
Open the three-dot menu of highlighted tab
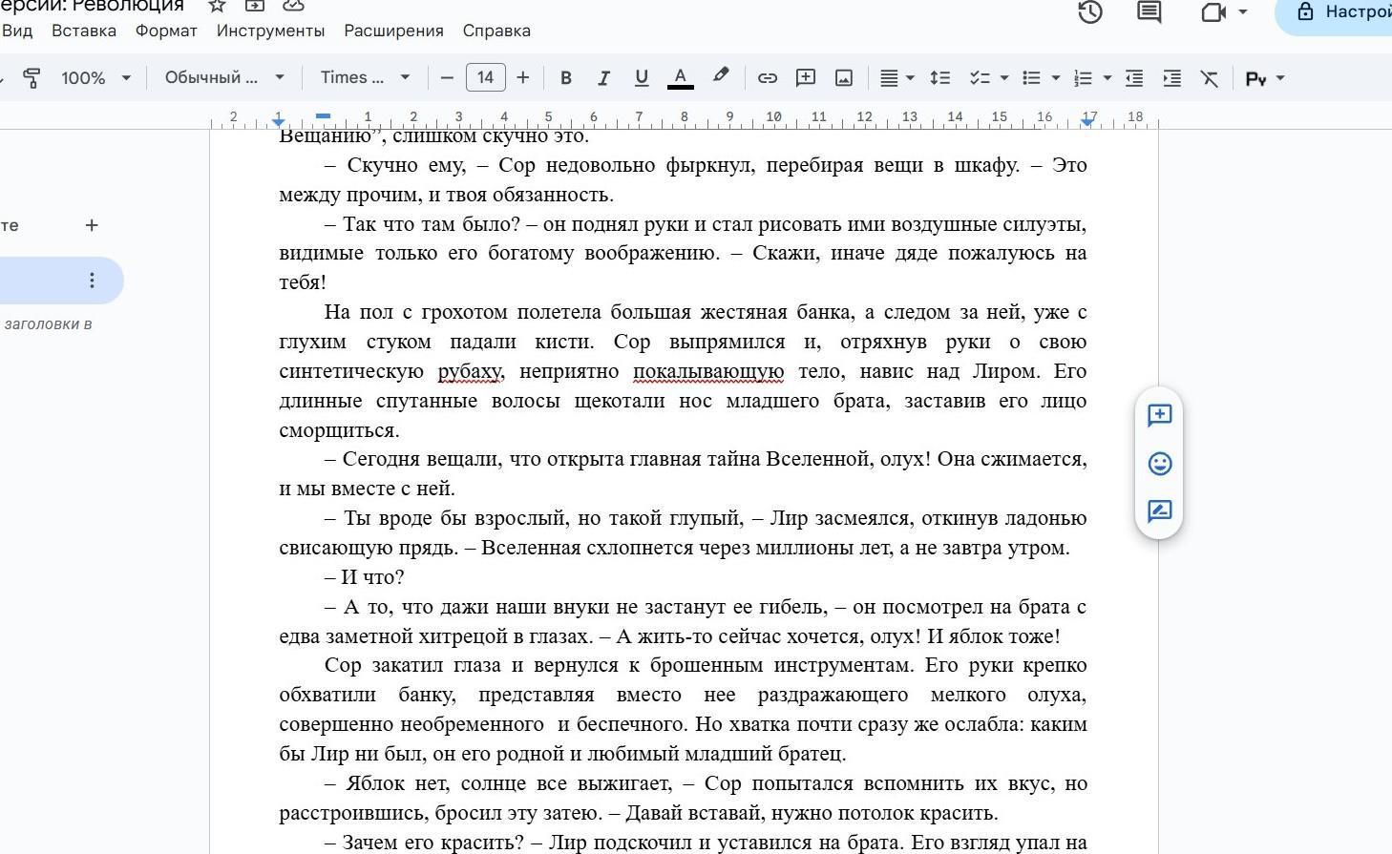click(x=92, y=281)
